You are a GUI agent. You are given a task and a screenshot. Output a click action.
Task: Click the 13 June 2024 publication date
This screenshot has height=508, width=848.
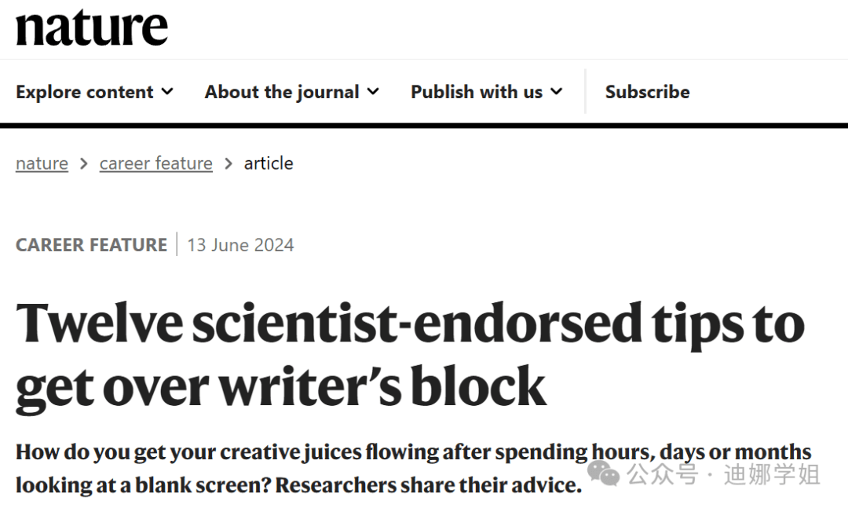[x=241, y=245]
